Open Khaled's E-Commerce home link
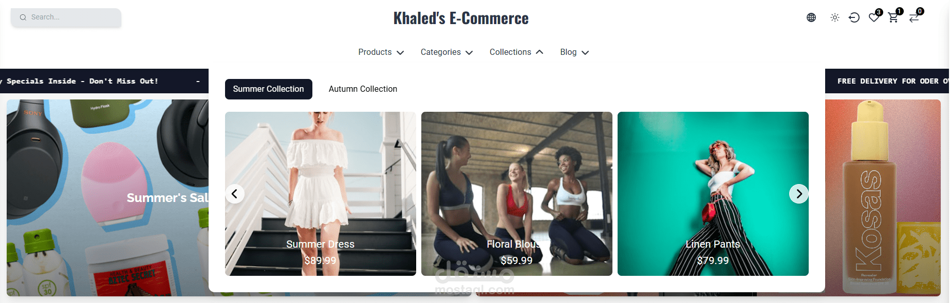The width and height of the screenshot is (950, 303). tap(461, 18)
